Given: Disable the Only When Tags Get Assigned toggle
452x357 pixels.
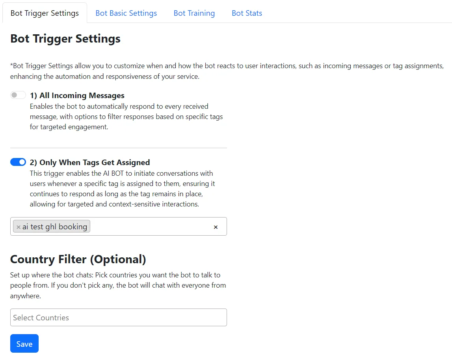Looking at the screenshot, I should pyautogui.click(x=18, y=162).
